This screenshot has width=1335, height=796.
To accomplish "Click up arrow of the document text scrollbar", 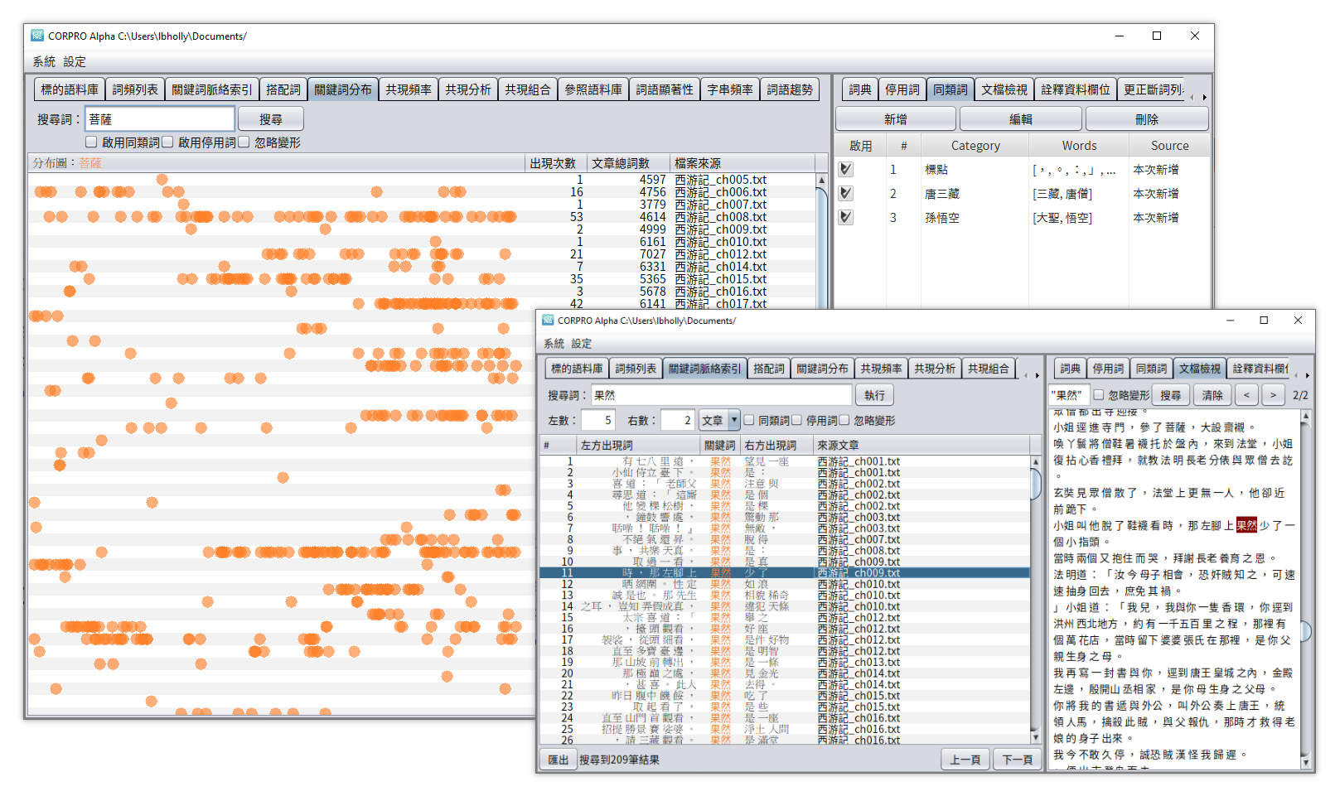I will tap(1306, 417).
